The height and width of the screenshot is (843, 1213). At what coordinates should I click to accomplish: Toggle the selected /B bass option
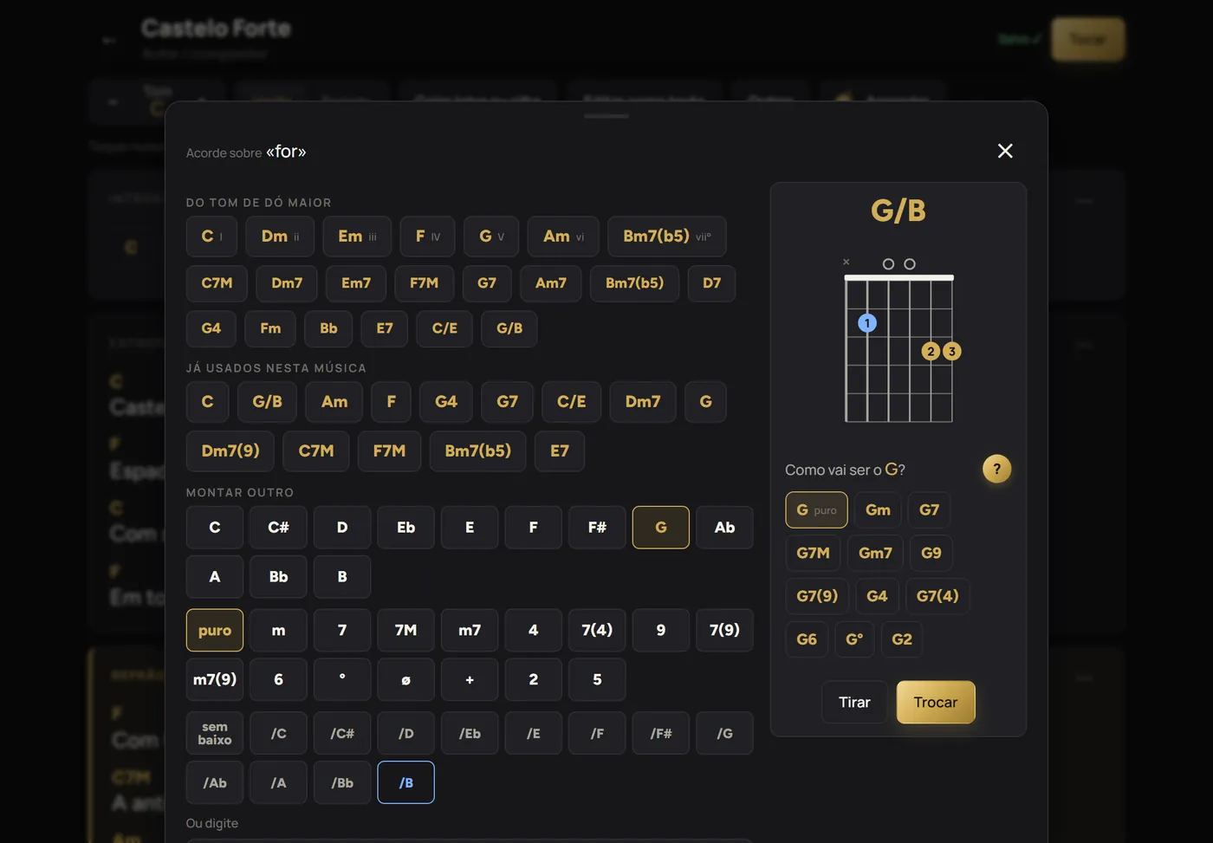(x=405, y=783)
